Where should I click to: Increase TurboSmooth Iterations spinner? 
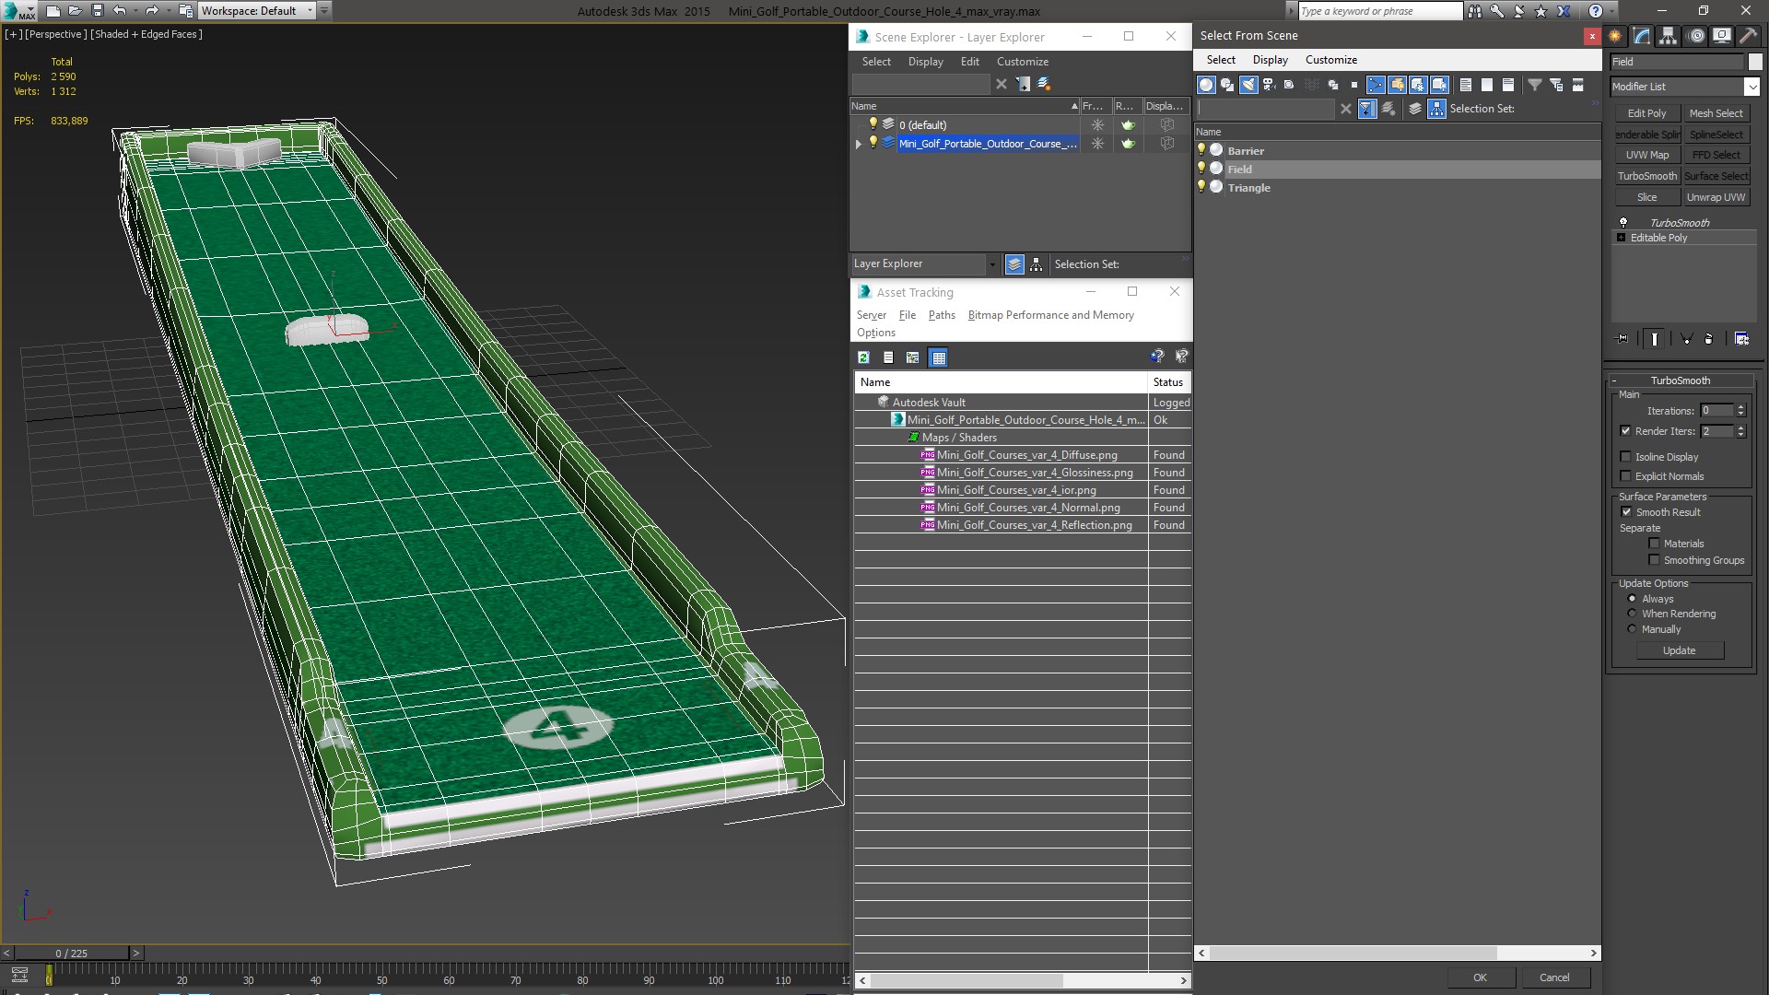point(1740,407)
